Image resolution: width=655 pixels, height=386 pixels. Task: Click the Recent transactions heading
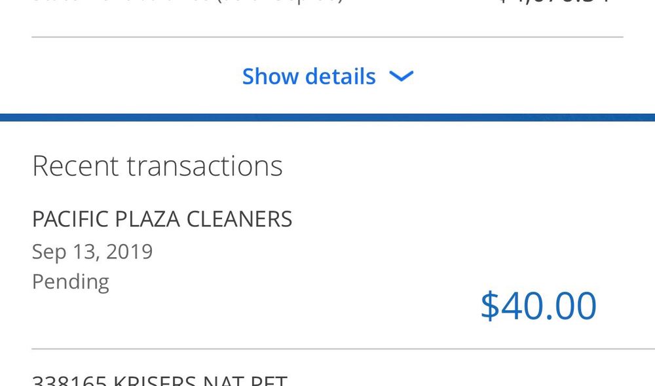click(158, 166)
